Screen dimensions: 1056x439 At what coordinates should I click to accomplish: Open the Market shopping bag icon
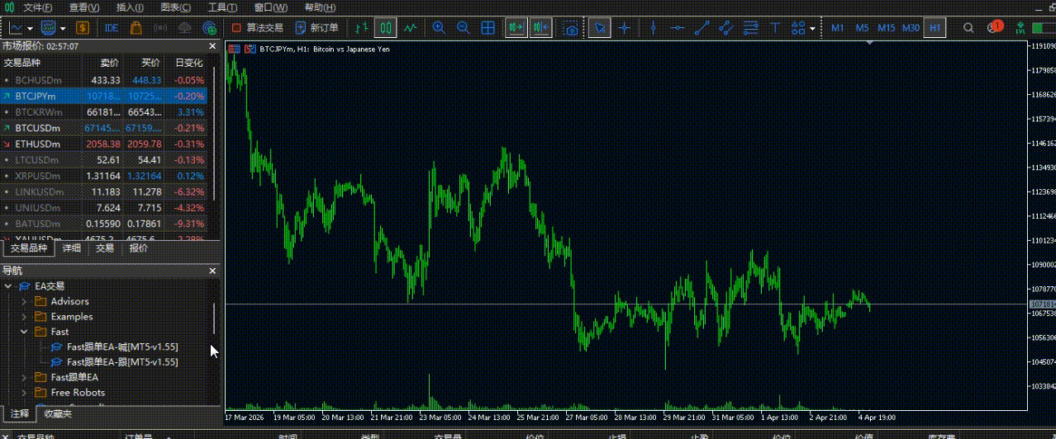click(136, 27)
